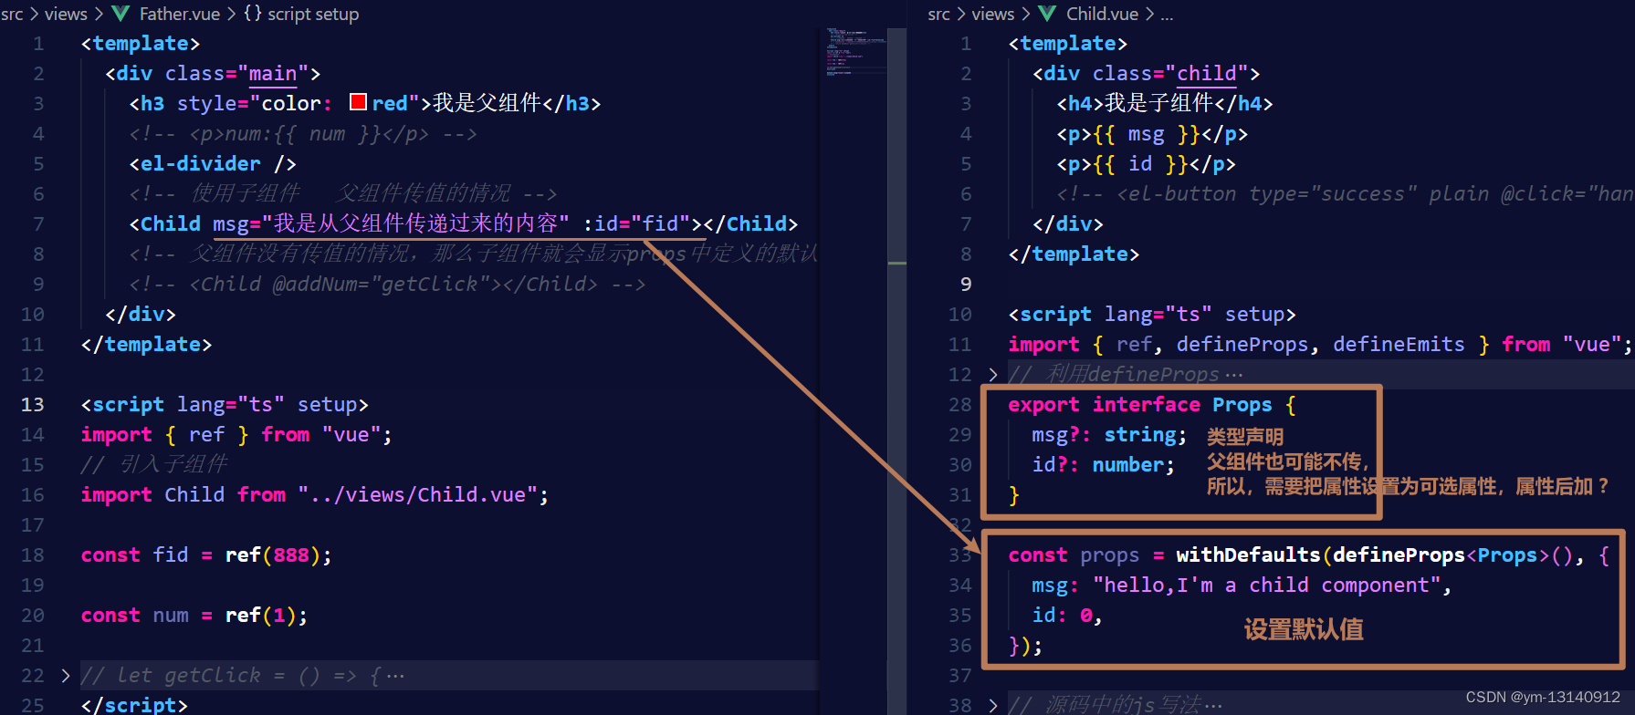
Task: Open the red color swatch in h3 style
Action: click(359, 102)
